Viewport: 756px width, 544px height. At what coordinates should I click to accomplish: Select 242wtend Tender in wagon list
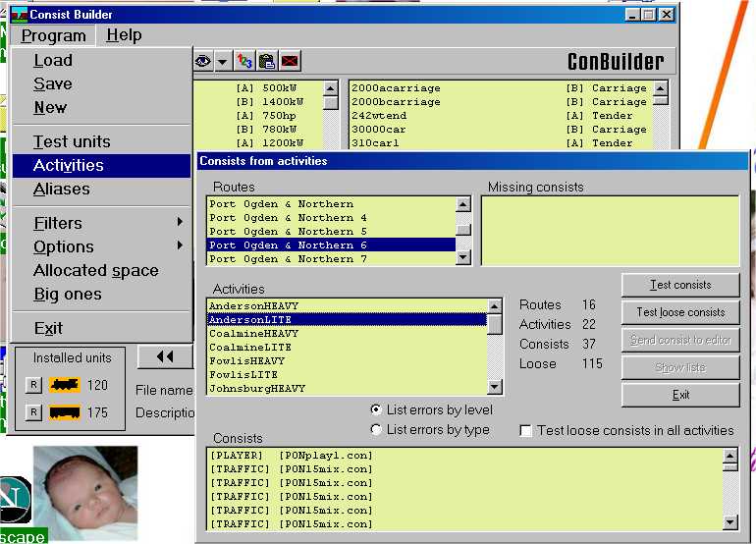tap(501, 116)
